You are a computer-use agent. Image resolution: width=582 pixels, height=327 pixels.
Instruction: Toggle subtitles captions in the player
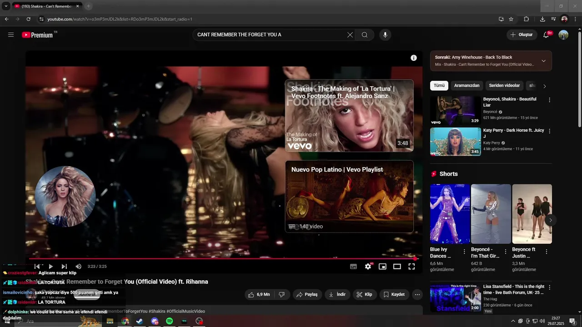point(353,267)
